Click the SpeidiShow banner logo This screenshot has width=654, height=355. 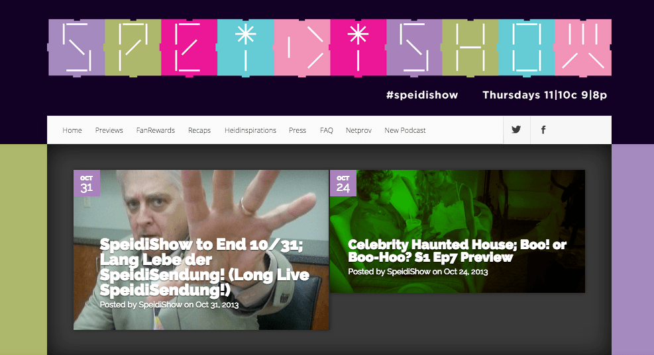click(329, 48)
